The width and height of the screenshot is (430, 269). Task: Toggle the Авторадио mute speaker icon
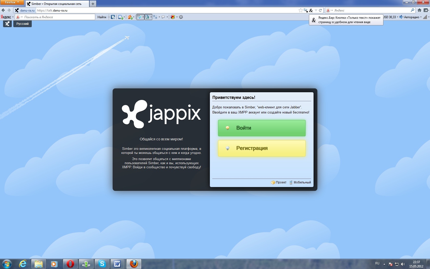401,17
